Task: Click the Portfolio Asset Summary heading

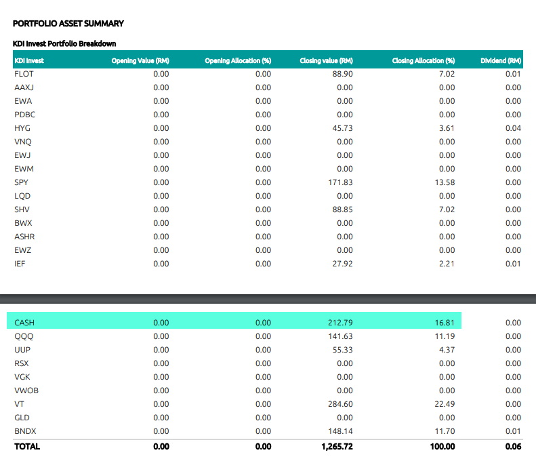Action: [x=68, y=23]
